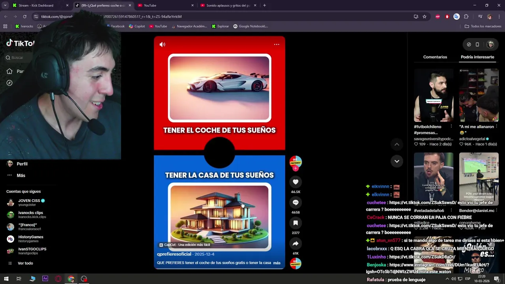The height and width of the screenshot is (284, 505).
Task: Expand followed accounts with Ver todo
Action: tap(21, 263)
